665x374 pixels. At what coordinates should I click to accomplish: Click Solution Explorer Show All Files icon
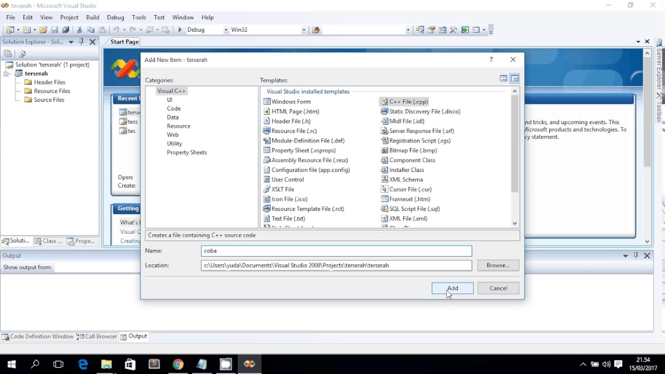click(22, 54)
